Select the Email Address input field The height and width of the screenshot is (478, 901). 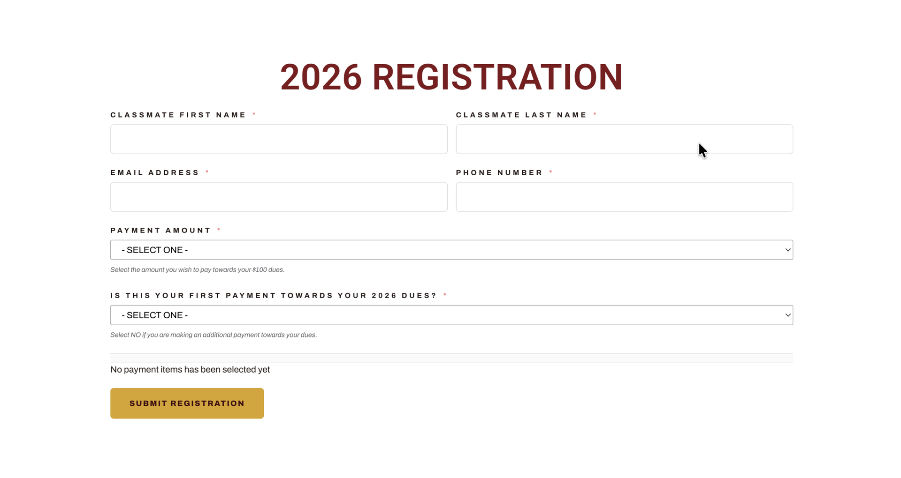(279, 197)
